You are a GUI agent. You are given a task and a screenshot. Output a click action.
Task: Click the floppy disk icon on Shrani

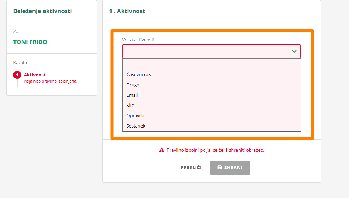(220, 167)
